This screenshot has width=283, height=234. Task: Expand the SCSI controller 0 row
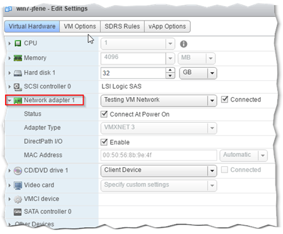[9, 87]
